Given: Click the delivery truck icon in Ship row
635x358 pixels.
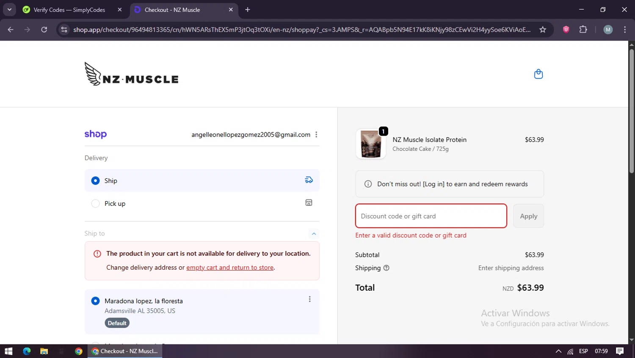Looking at the screenshot, I should [309, 180].
